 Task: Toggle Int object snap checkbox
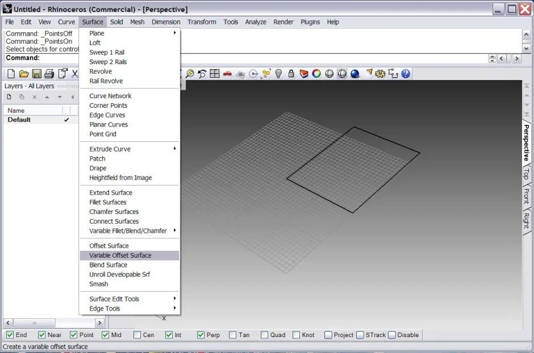[169, 335]
